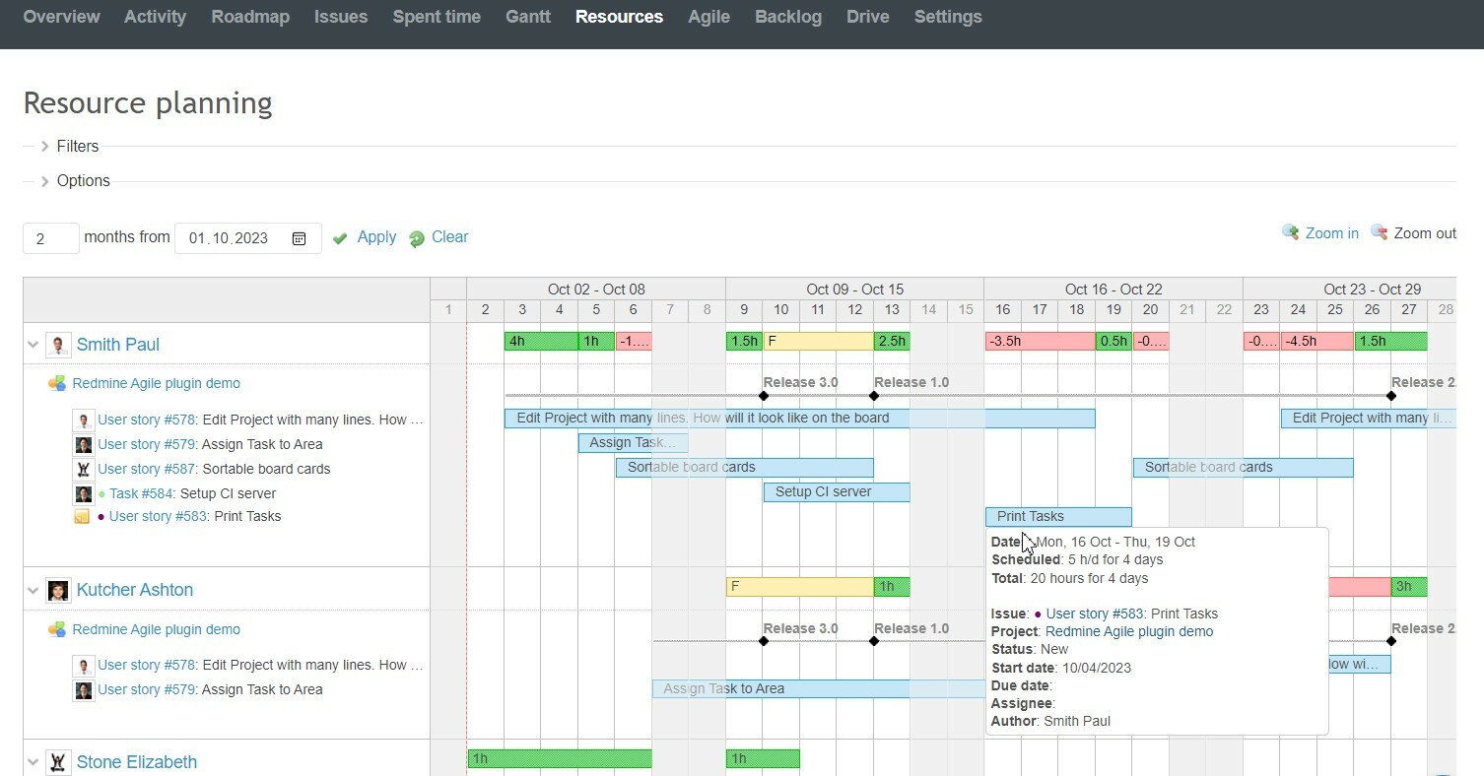Screen dimensions: 1484x776
Task: Open the calendar date picker icon
Action: point(300,237)
